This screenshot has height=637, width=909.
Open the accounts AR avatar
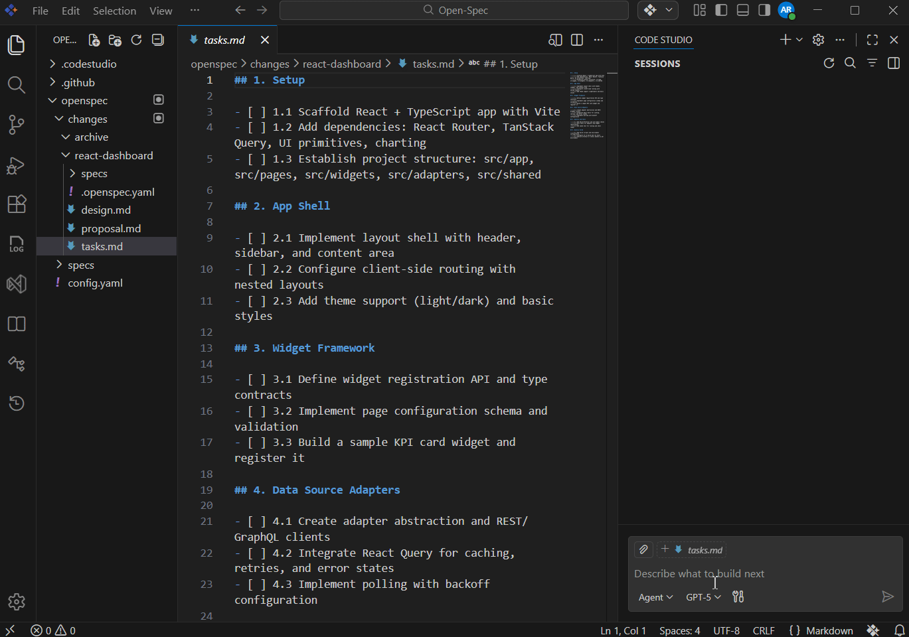pyautogui.click(x=786, y=10)
